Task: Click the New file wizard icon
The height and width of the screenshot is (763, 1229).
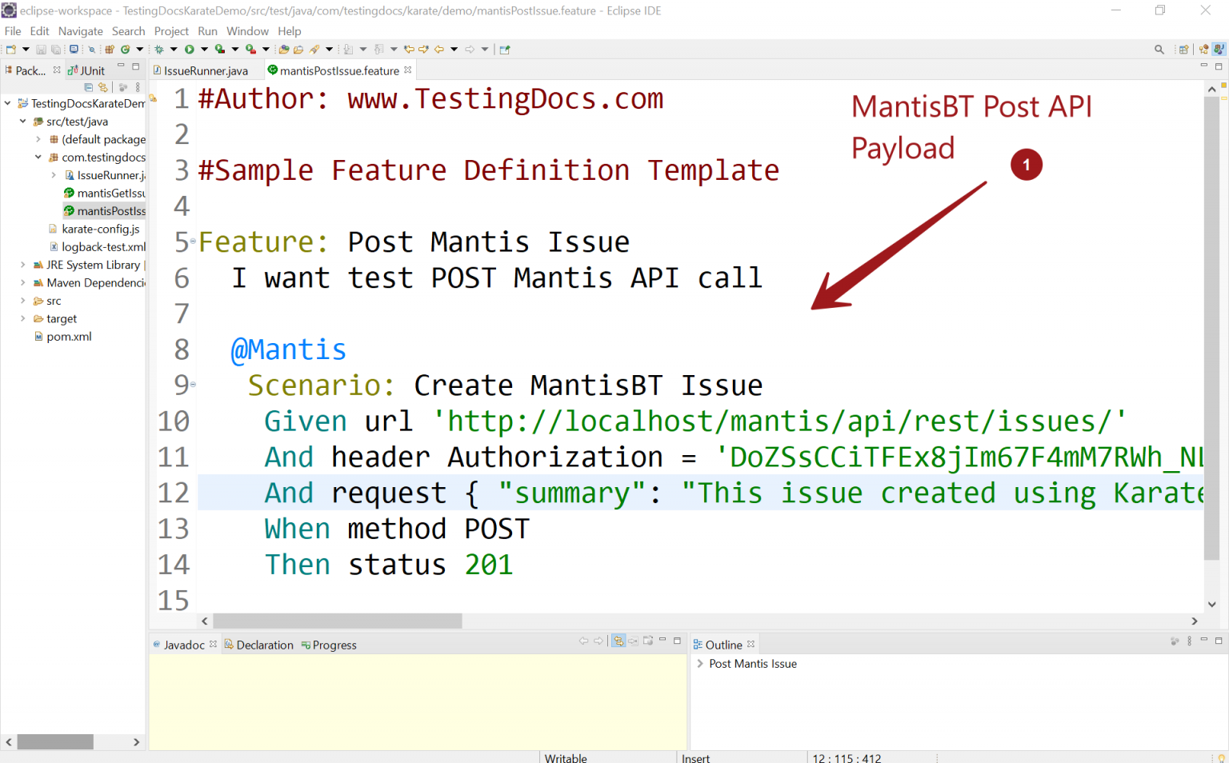Action: coord(11,50)
